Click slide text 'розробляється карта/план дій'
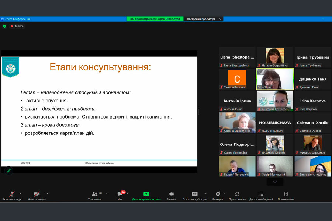The width and height of the screenshot is (332, 221). [59, 133]
